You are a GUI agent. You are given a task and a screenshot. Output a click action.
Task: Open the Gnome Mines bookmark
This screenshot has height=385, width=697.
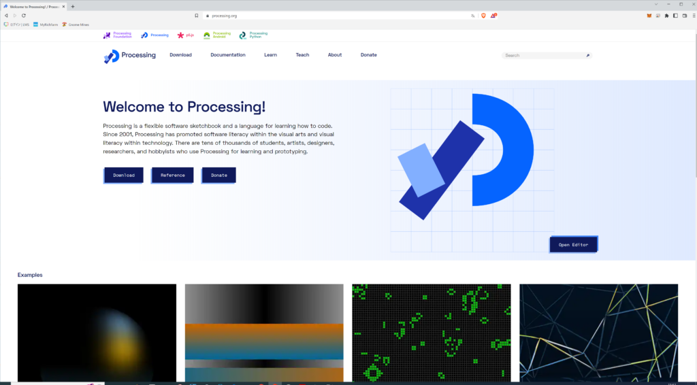pos(76,24)
